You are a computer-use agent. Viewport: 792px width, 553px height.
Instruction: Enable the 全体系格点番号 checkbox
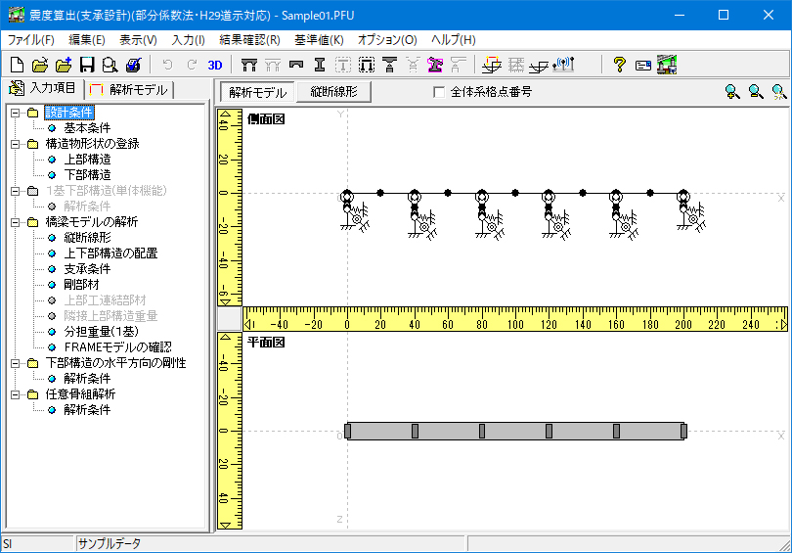(x=439, y=92)
